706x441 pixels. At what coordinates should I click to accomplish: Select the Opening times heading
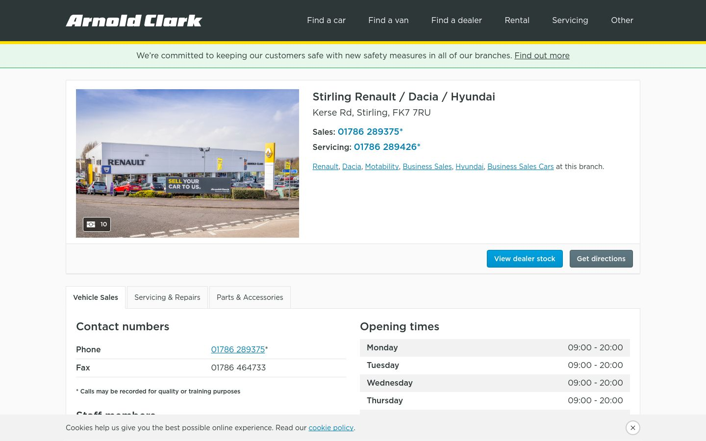pos(400,327)
